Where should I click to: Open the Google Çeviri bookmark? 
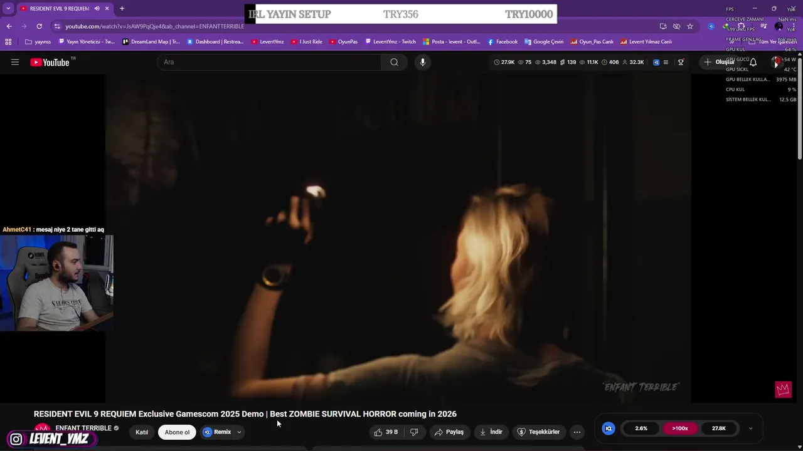tap(544, 42)
